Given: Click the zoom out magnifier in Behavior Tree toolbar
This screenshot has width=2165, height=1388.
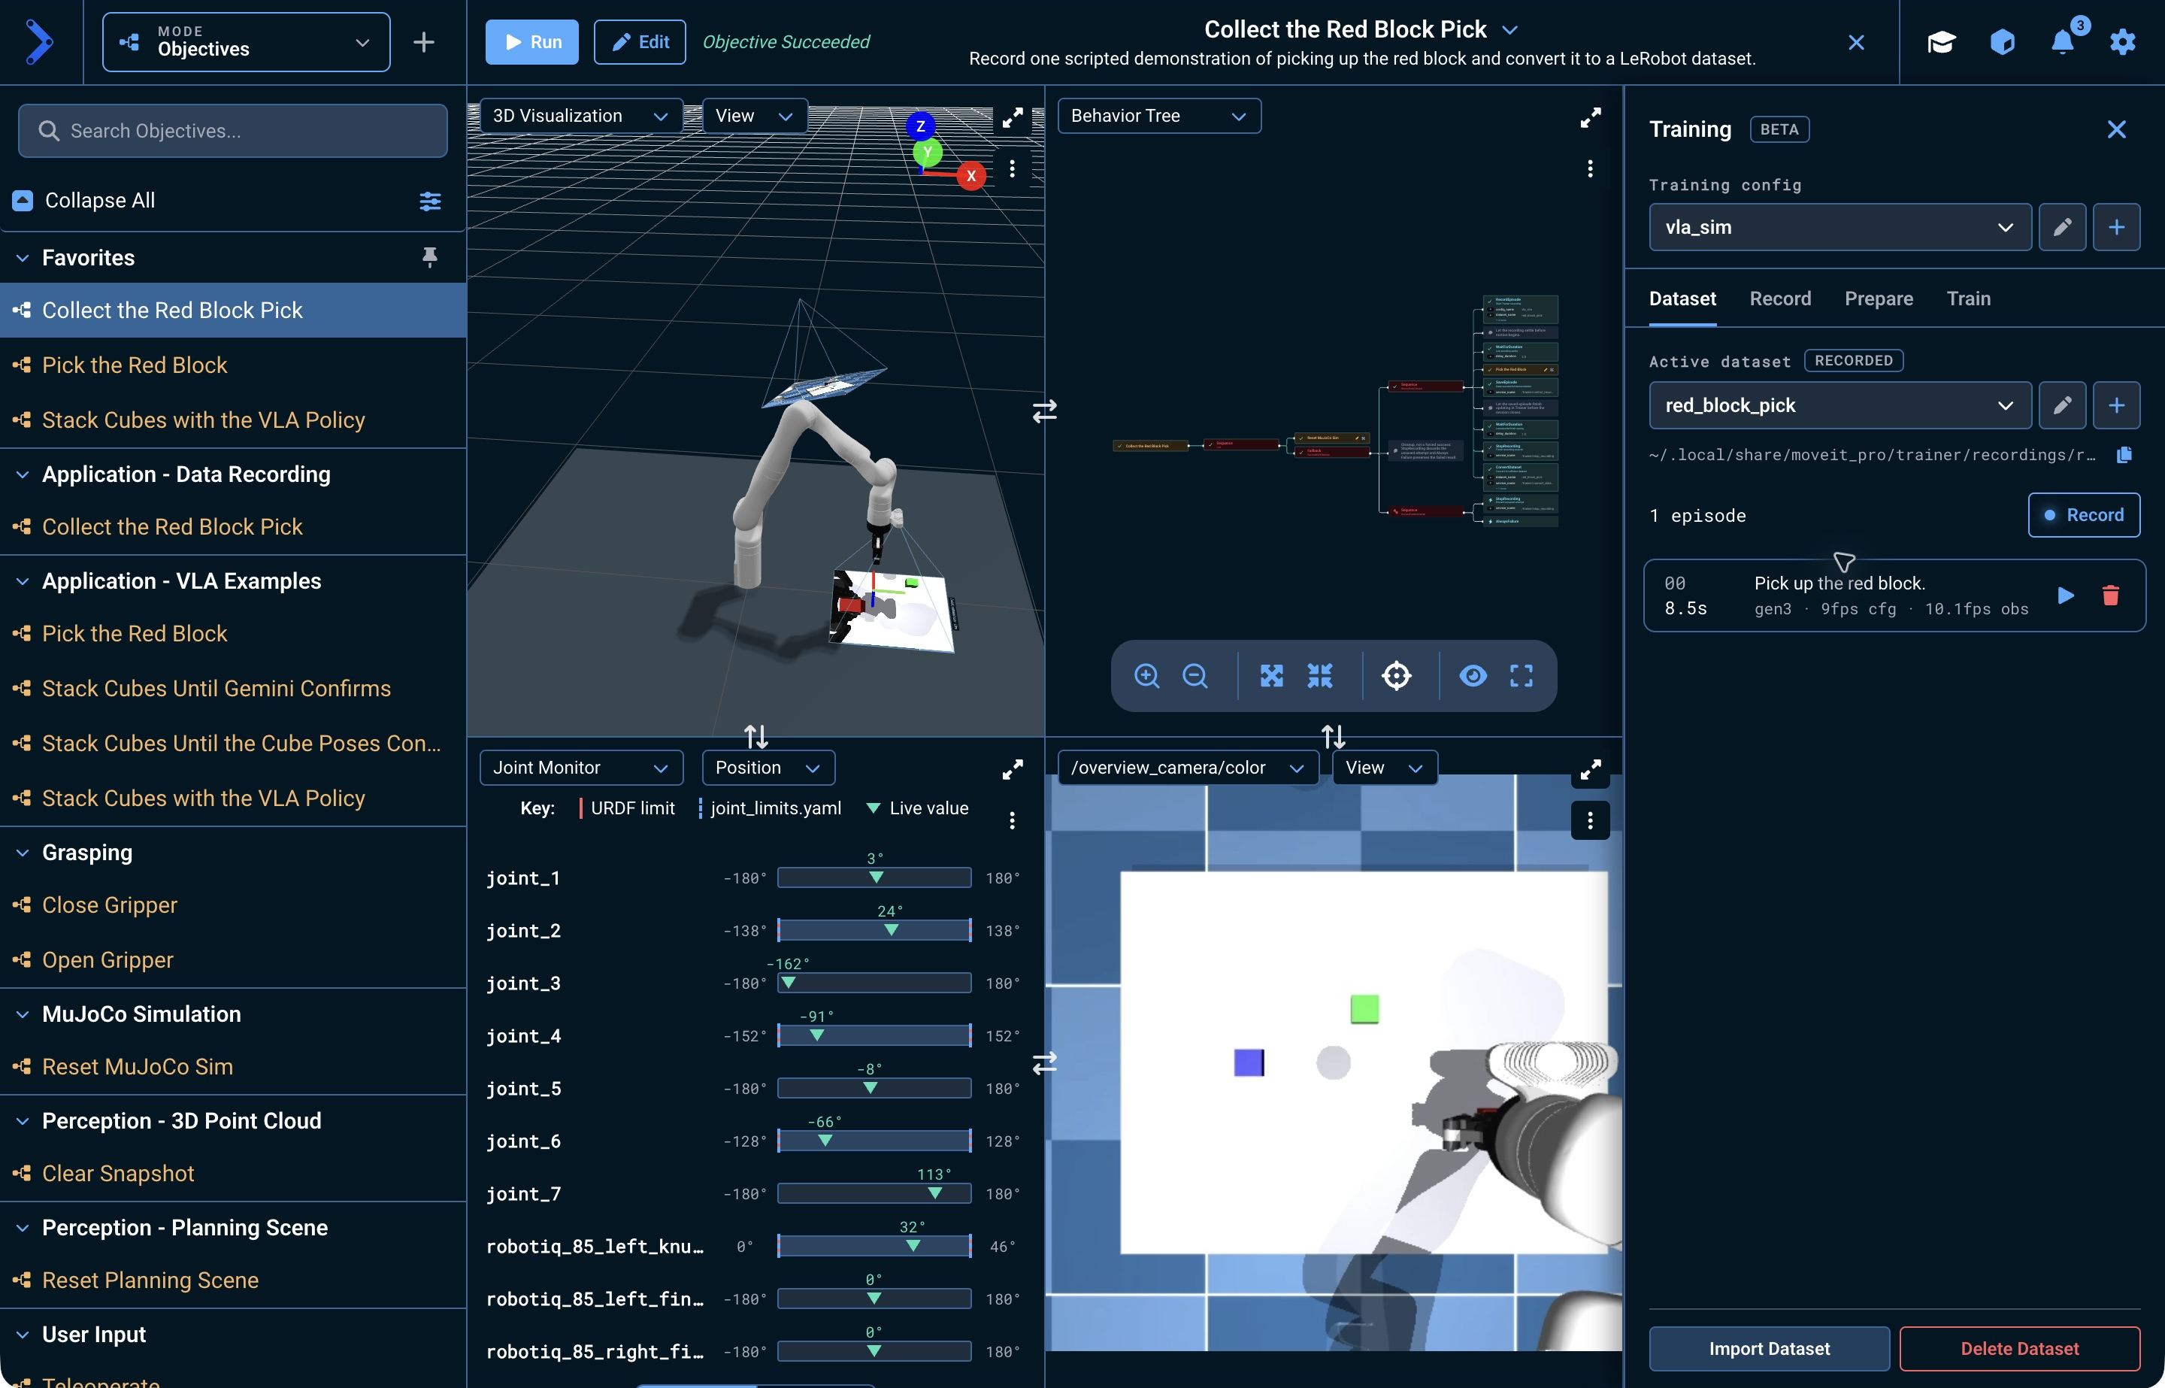Looking at the screenshot, I should coord(1195,675).
